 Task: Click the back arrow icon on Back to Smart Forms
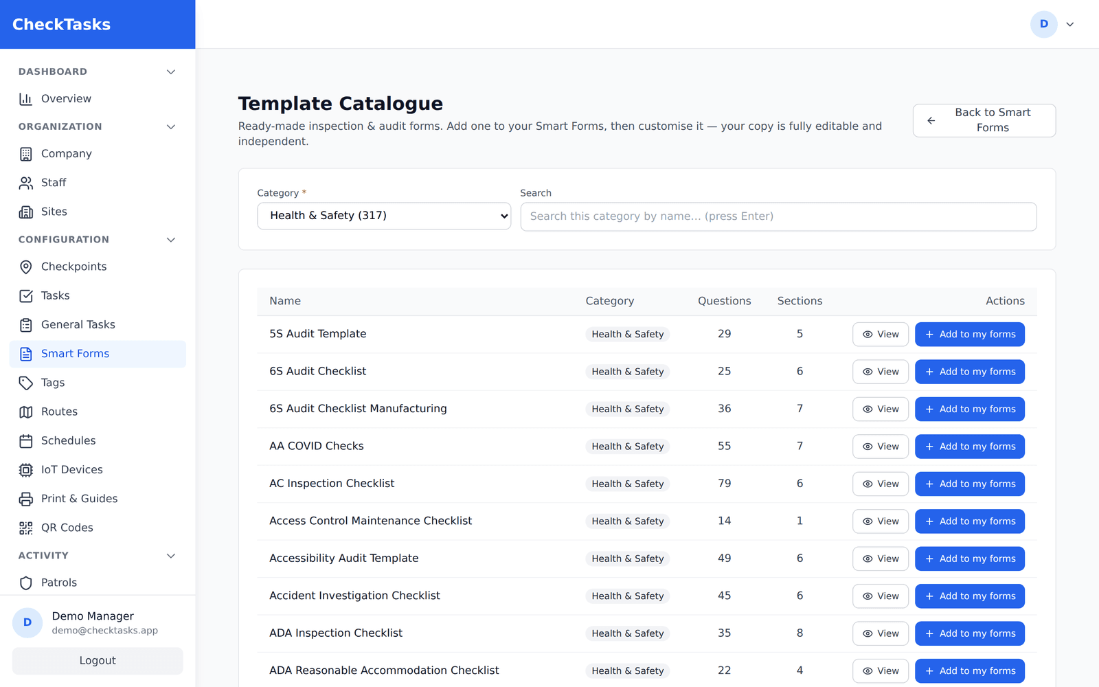tap(931, 120)
